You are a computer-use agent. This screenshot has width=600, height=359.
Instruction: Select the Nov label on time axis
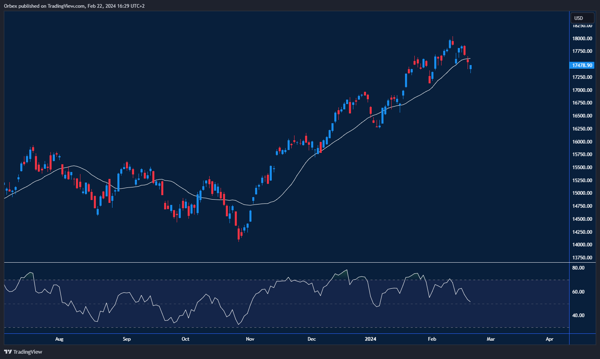coord(250,339)
